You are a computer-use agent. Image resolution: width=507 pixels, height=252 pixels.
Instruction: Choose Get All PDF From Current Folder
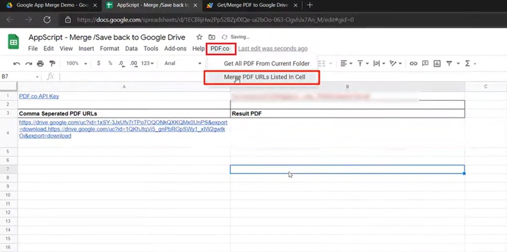point(267,64)
